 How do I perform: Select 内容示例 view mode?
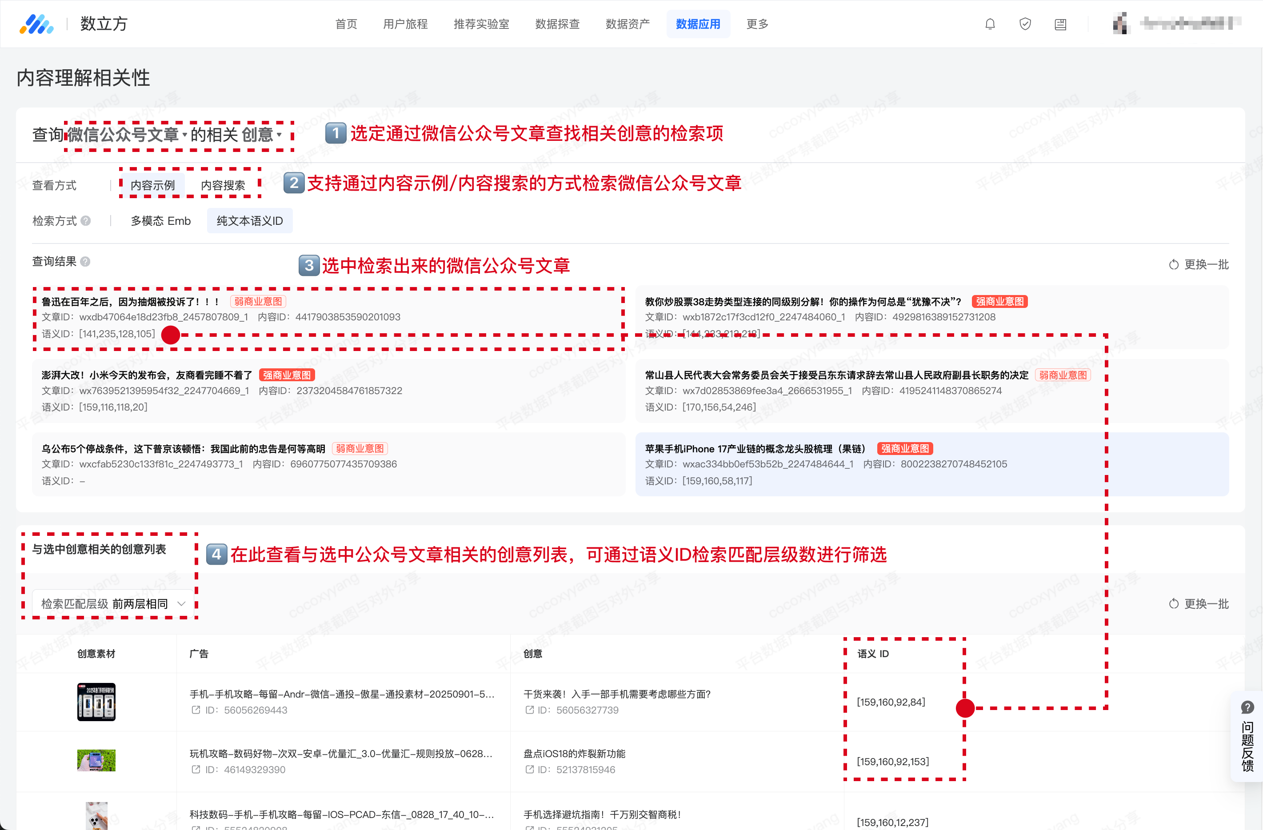point(152,185)
